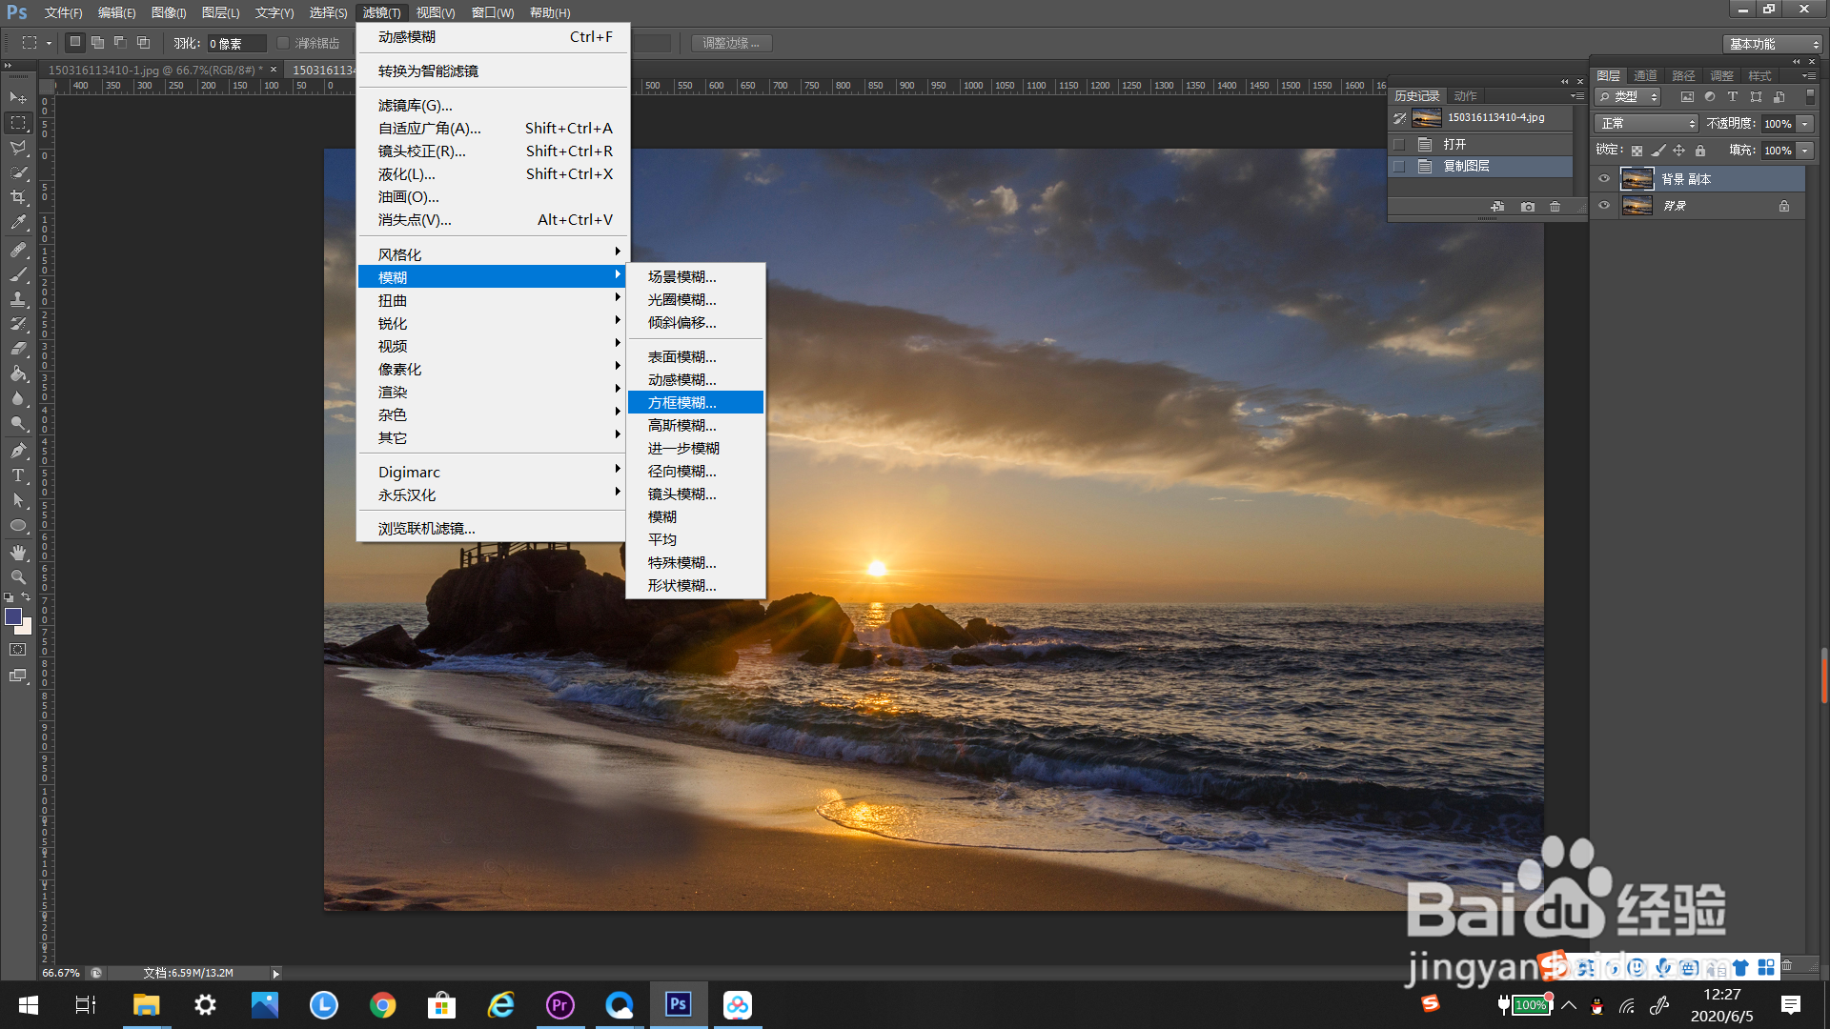The width and height of the screenshot is (1830, 1029).
Task: Expand the 不透明度 opacity slider arrow
Action: (x=1805, y=124)
